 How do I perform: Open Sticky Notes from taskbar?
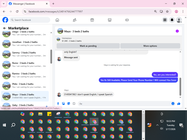click(49, 114)
